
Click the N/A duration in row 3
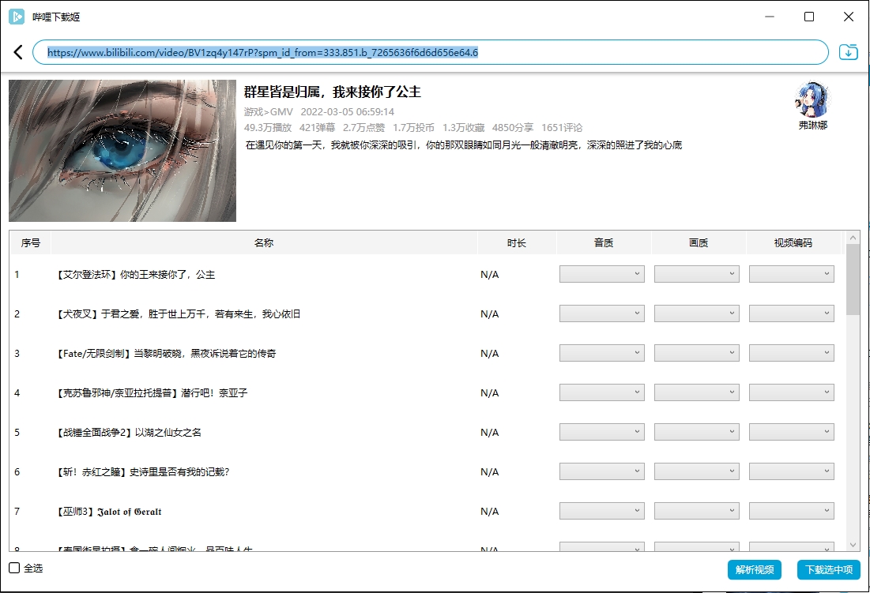coord(489,353)
